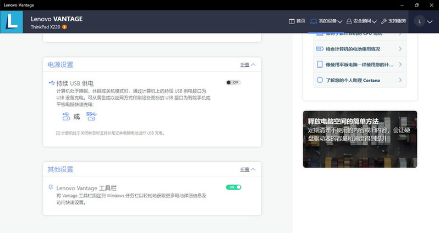Expand the 安全顾问 dropdown arrow
This screenshot has height=233, width=439.
pyautogui.click(x=374, y=22)
